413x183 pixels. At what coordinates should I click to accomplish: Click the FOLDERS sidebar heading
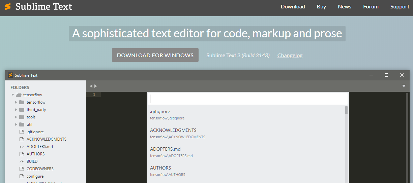20,87
